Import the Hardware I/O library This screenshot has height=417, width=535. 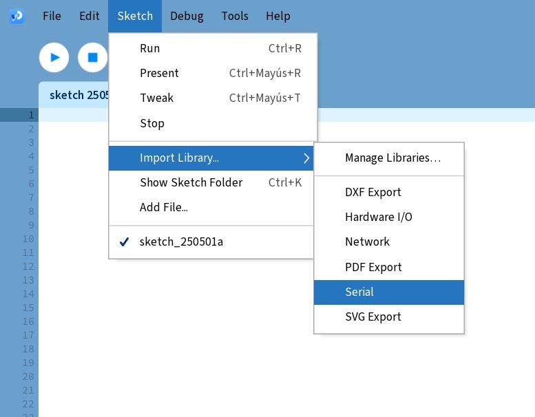[389, 217]
